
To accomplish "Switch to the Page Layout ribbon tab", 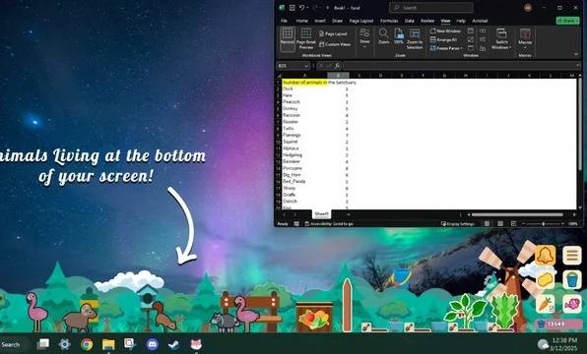I will coord(361,21).
